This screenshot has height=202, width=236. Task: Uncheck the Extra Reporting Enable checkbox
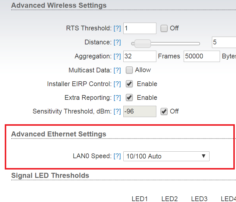pyautogui.click(x=129, y=98)
